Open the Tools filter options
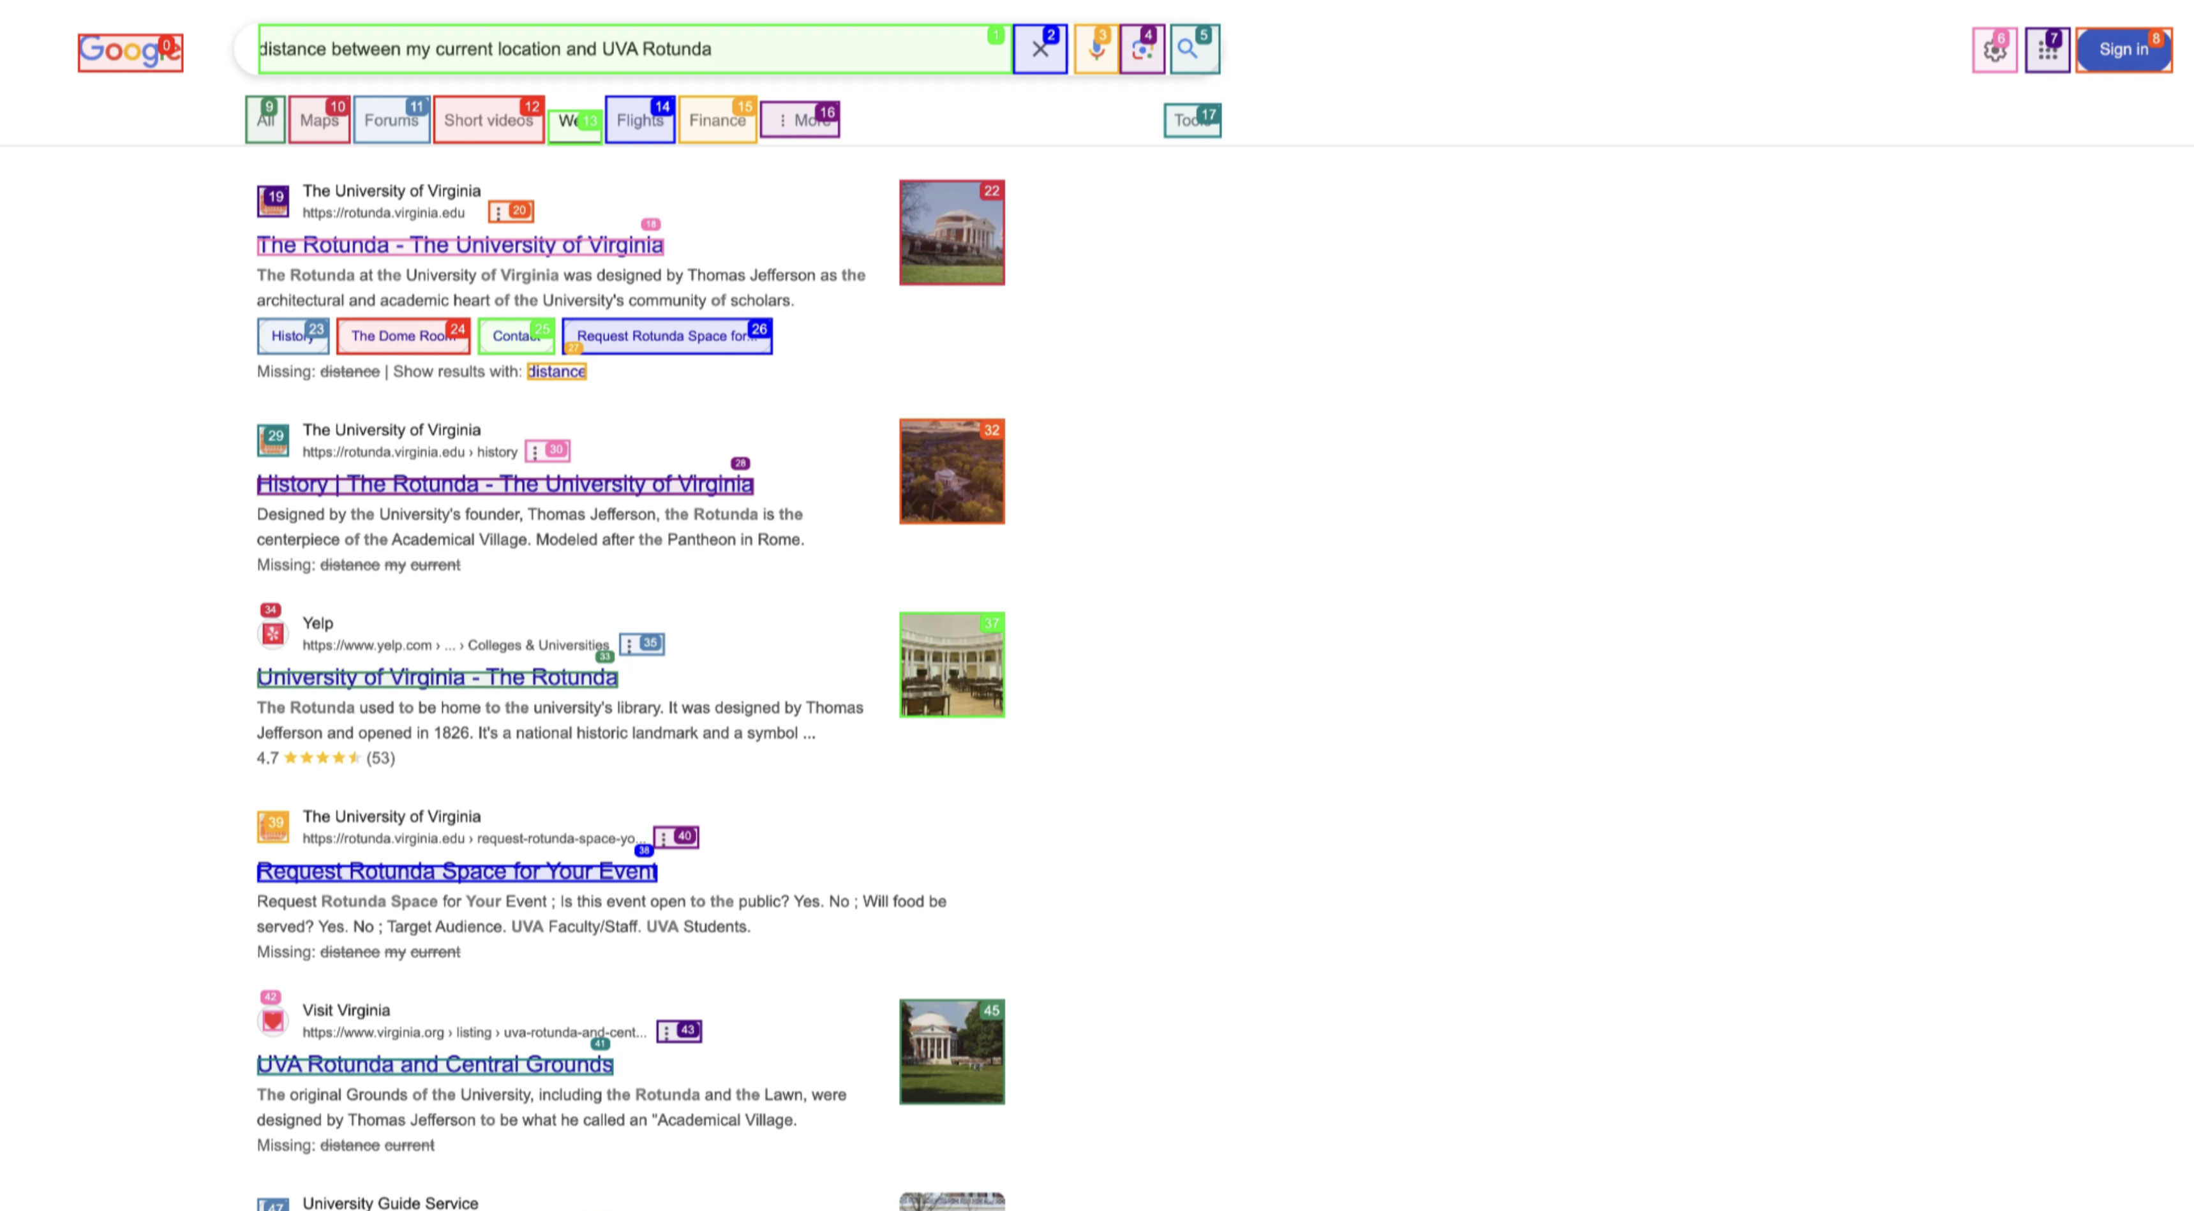Viewport: 2194px width, 1211px height. [1191, 120]
